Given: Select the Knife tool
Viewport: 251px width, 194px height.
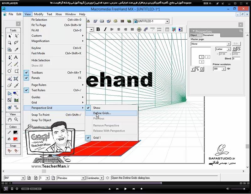Looking at the screenshot, I should pos(16,85).
